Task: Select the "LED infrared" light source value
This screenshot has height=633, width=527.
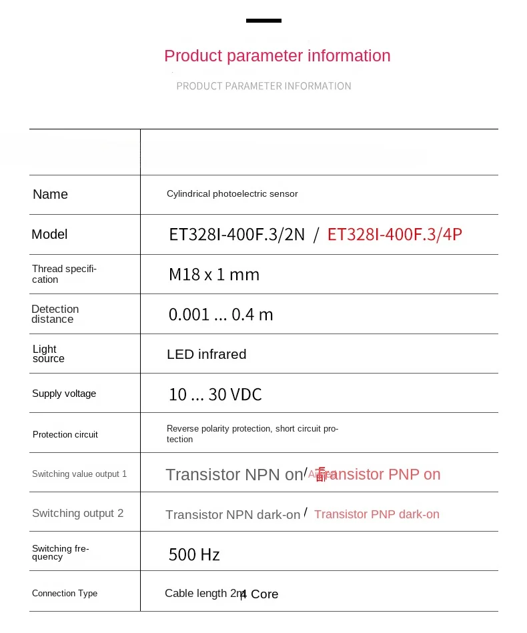Action: coord(207,354)
